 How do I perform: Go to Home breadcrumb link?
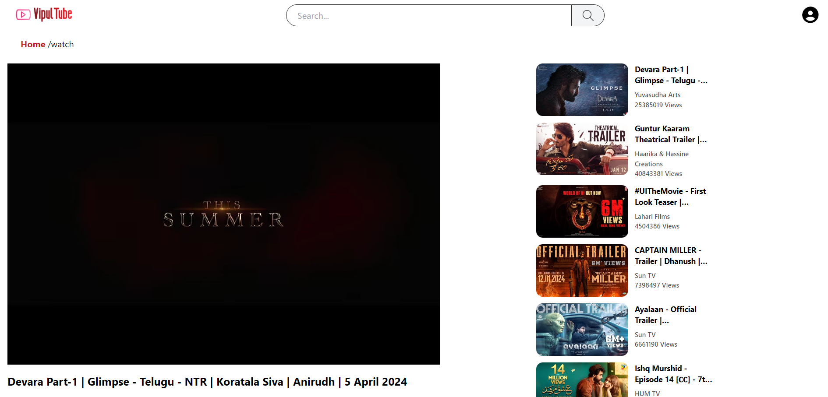tap(33, 44)
